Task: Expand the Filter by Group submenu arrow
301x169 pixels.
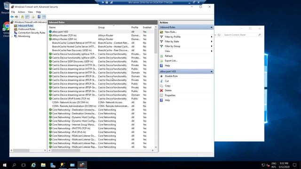Action: point(212,46)
